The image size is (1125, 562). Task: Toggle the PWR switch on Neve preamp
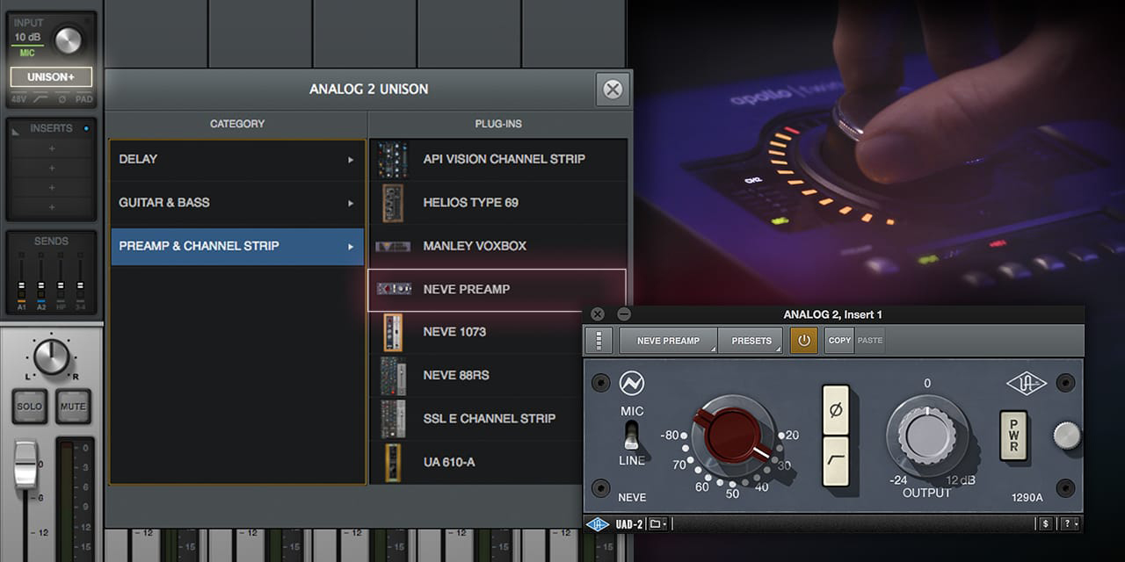1013,436
